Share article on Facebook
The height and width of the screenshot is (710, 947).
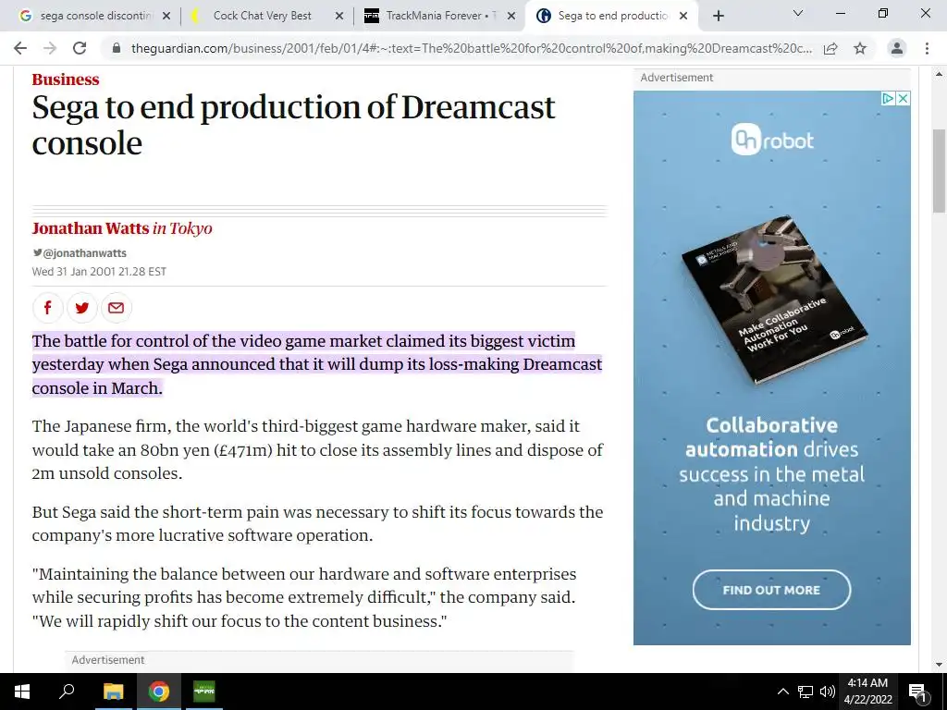coord(48,307)
